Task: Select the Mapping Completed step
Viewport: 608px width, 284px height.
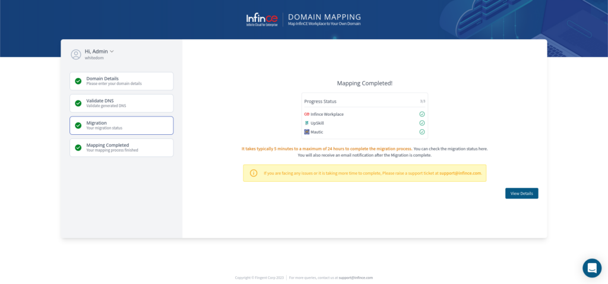Action: click(x=121, y=147)
